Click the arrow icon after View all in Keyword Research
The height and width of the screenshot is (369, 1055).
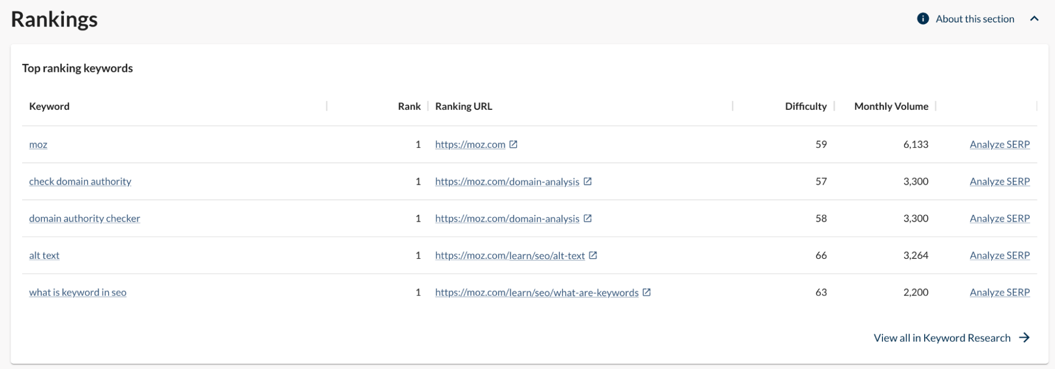click(x=1024, y=338)
